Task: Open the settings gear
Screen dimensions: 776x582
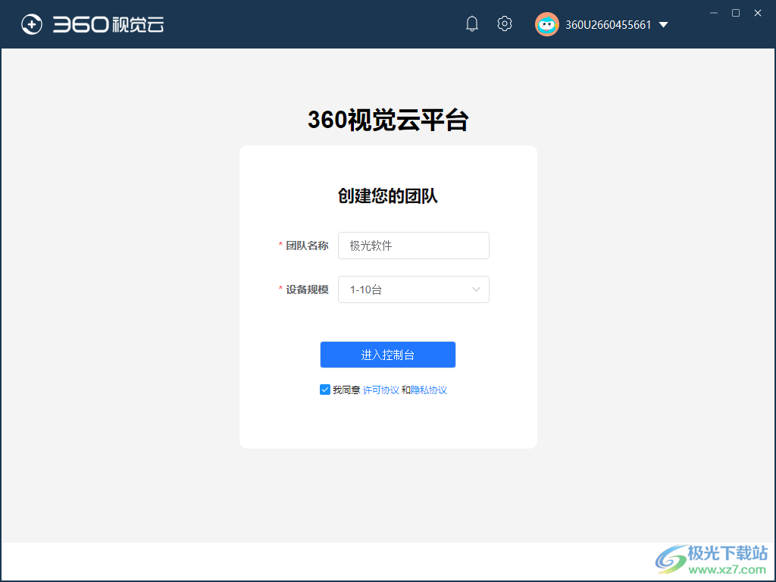Action: [x=504, y=23]
